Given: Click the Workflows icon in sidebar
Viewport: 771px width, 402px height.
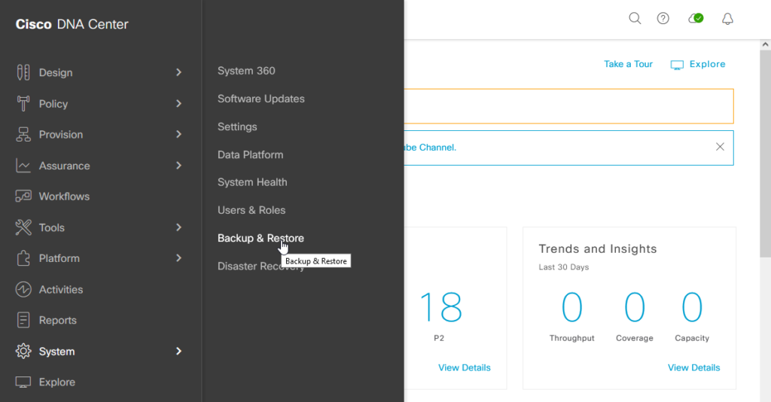Looking at the screenshot, I should point(24,196).
